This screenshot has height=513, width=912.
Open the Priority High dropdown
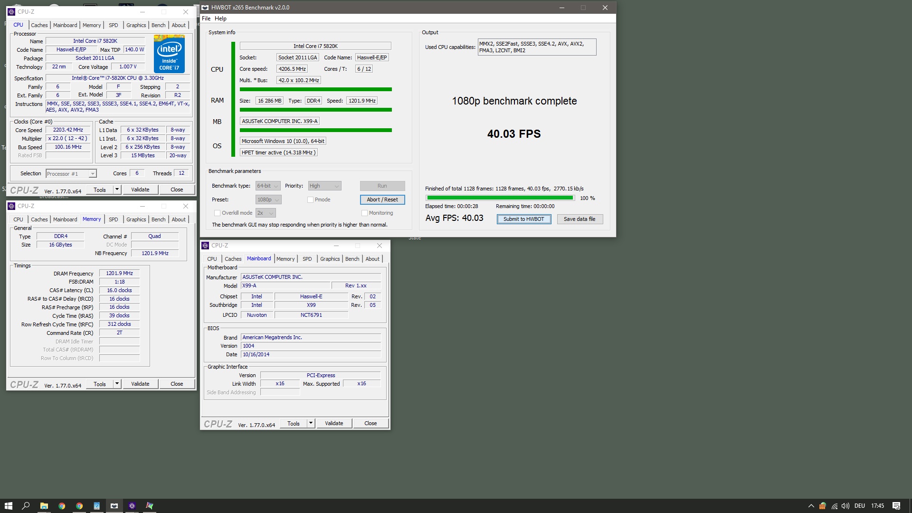(324, 186)
